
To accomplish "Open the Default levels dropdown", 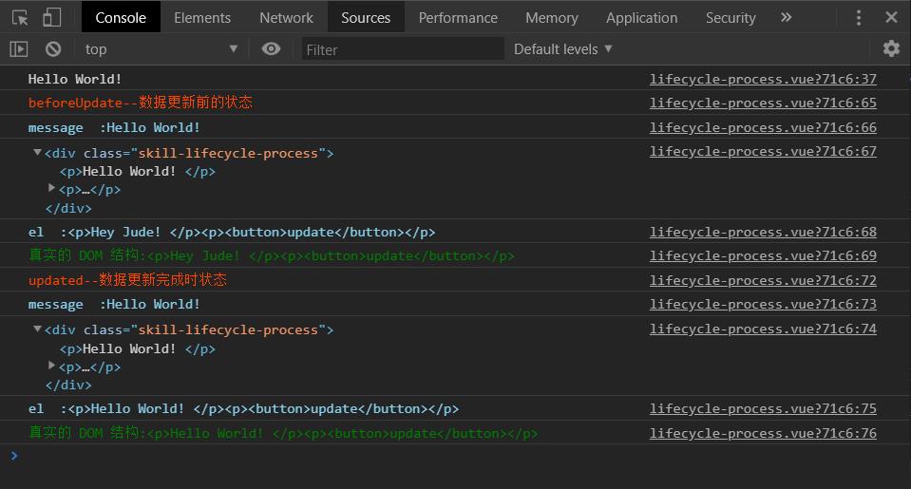I will 562,48.
